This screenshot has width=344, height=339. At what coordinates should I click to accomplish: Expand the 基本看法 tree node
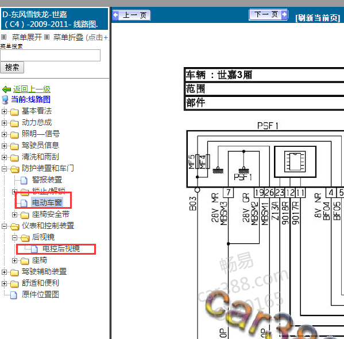[4, 111]
